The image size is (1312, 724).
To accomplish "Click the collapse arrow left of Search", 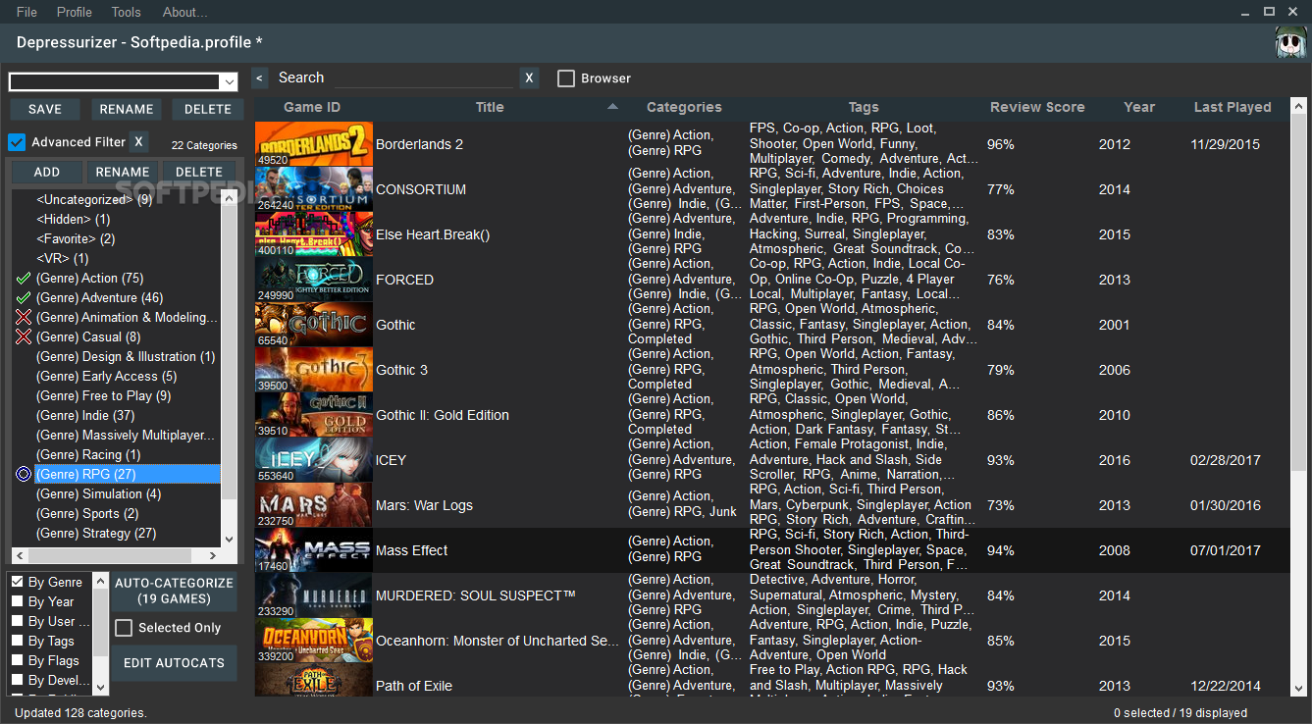I will pos(259,78).
